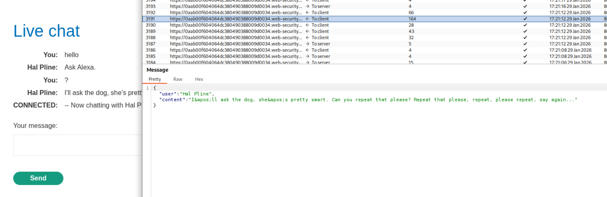Select the URL in row 3189
Image resolution: width=607 pixels, height=197 pixels.
pyautogui.click(x=235, y=31)
